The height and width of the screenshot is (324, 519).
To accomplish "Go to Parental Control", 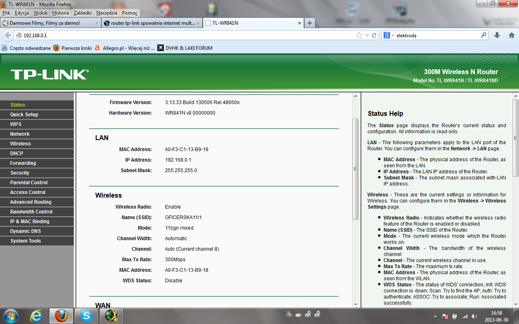I will pos(37,183).
